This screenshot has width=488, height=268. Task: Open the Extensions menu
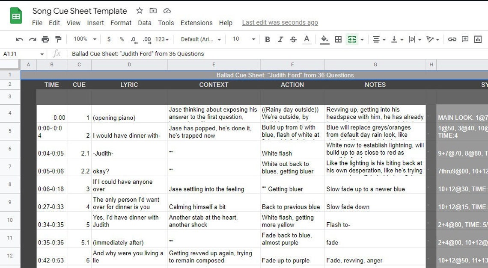[x=196, y=23]
